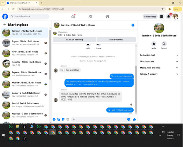This screenshot has height=147, width=183.
Task: Reload the page in Chrome
Action: pos(14,9)
